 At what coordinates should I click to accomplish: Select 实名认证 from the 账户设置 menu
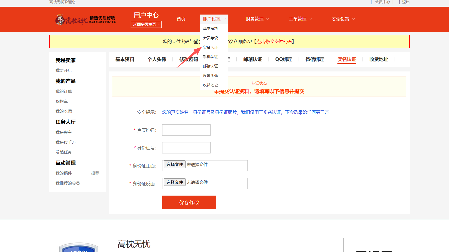click(x=210, y=47)
